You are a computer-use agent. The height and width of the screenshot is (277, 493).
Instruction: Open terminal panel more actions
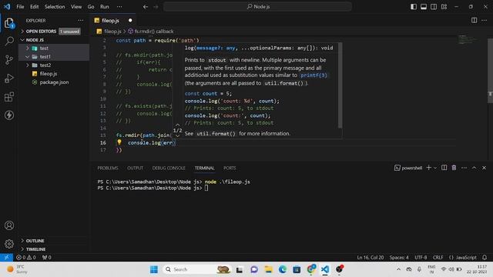464,168
